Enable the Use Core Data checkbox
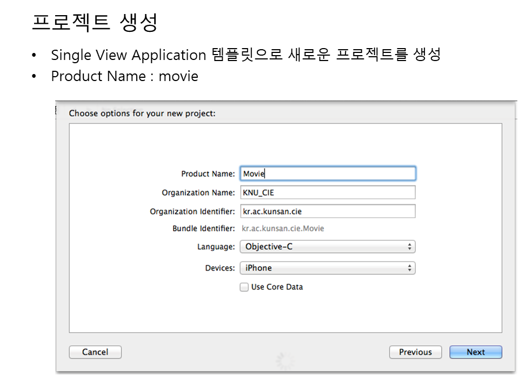This screenshot has height=389, width=519. click(244, 287)
